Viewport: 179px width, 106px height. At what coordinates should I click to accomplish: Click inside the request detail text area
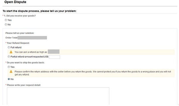[58, 96]
